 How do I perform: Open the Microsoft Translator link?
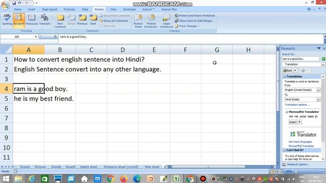tap(301, 146)
